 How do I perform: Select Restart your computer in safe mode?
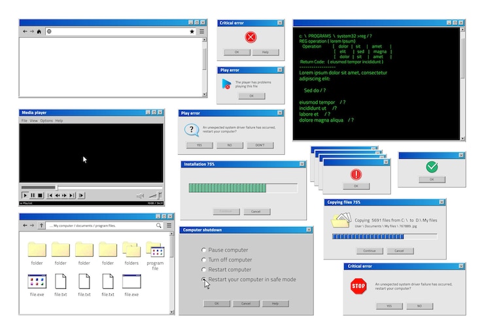203,279
